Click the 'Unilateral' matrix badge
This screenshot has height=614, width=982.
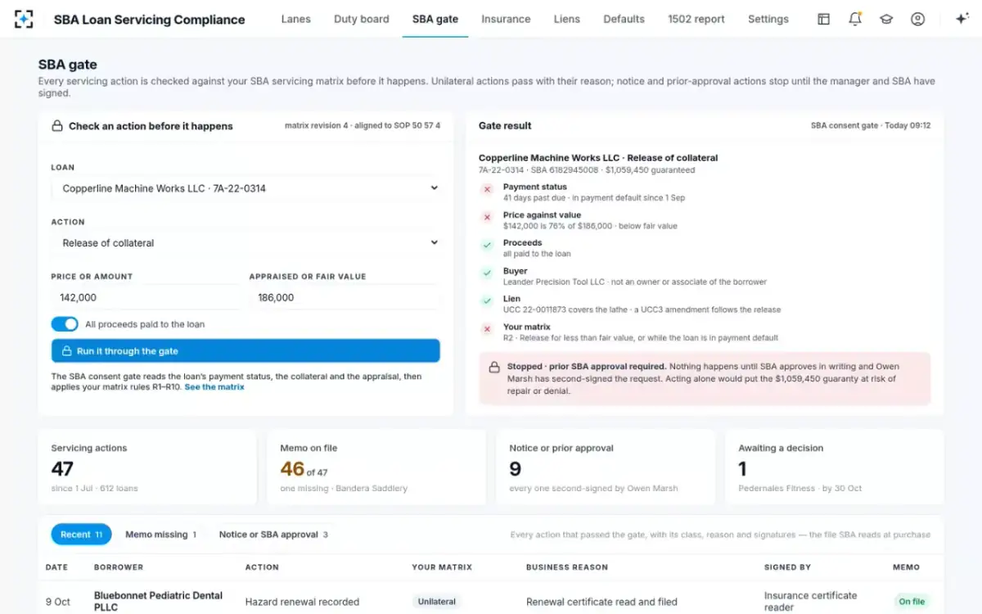click(x=437, y=602)
